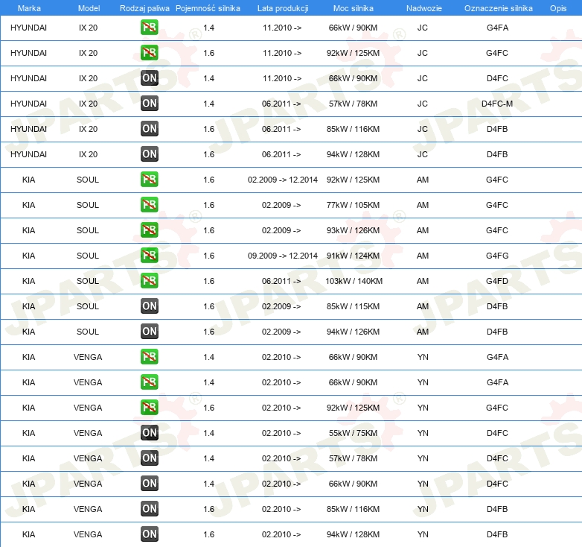Screen dimensions: 582x547
Task: Click SOUL model in the G4FD row
Action: coord(88,281)
